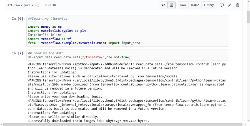Viewport: 250px width, 126px height.
Task: Click the horizontal scrollbar right arrow
Action: click(245, 125)
